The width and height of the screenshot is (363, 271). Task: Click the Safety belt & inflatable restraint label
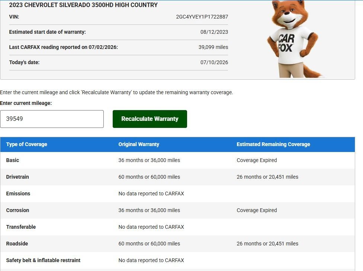(x=43, y=260)
